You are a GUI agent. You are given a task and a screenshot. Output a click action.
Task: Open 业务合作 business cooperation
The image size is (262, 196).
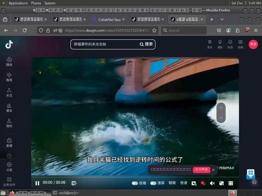click(x=9, y=182)
